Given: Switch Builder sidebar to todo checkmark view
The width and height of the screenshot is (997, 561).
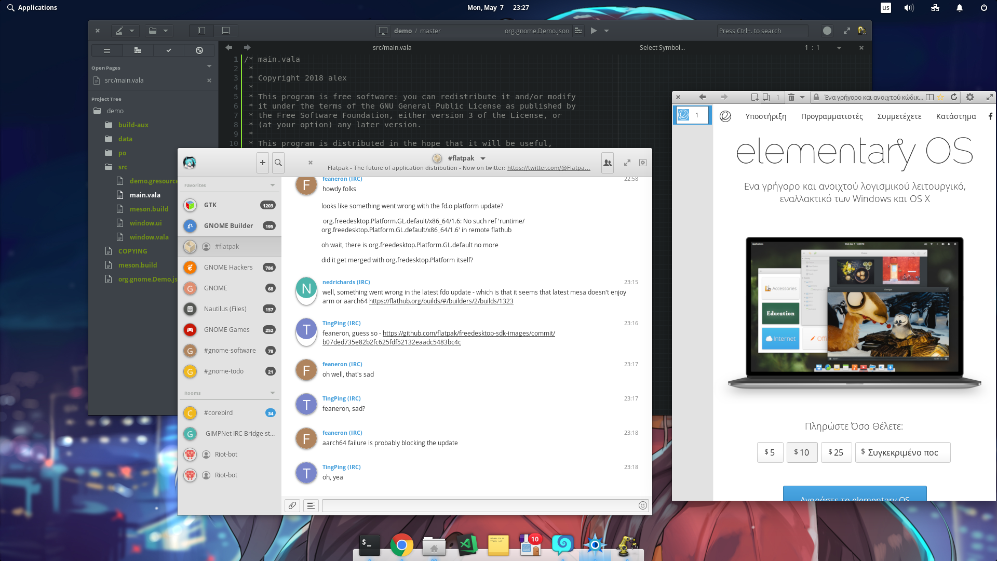Looking at the screenshot, I should [x=169, y=50].
